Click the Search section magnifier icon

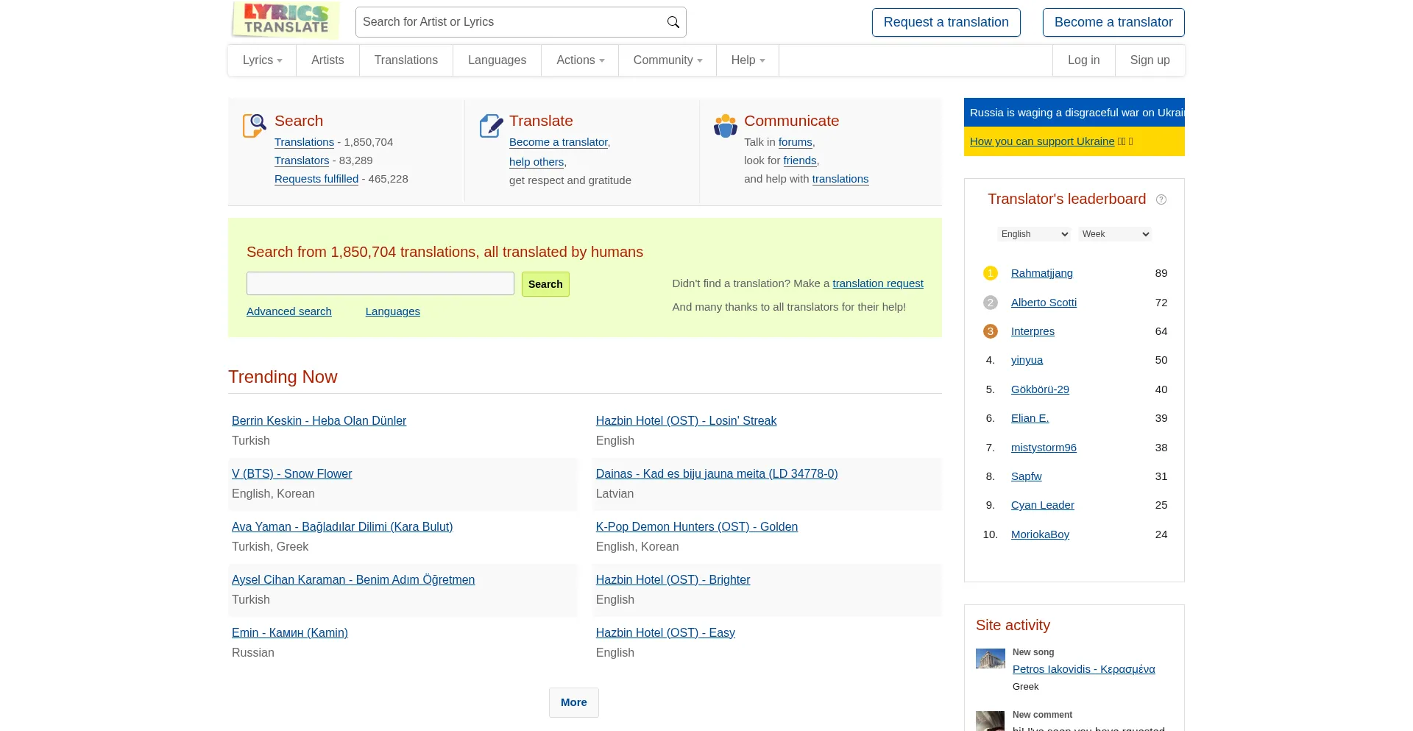254,125
